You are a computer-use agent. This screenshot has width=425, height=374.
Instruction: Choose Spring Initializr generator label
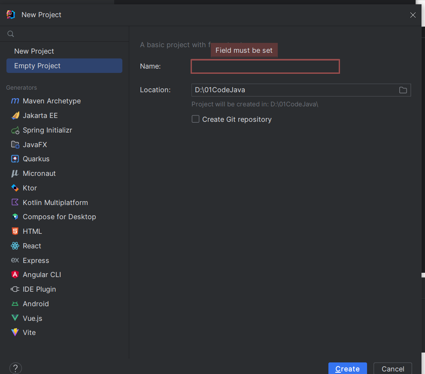coord(47,130)
